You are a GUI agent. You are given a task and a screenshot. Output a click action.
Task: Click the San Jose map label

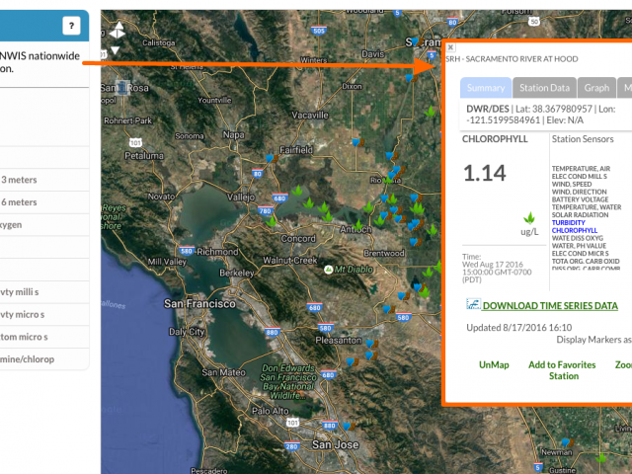coord(336,444)
